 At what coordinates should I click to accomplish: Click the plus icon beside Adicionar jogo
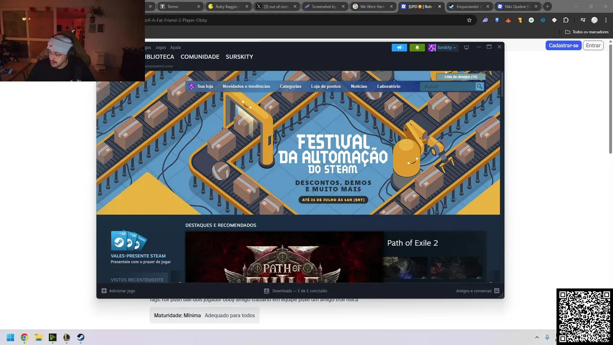point(104,291)
